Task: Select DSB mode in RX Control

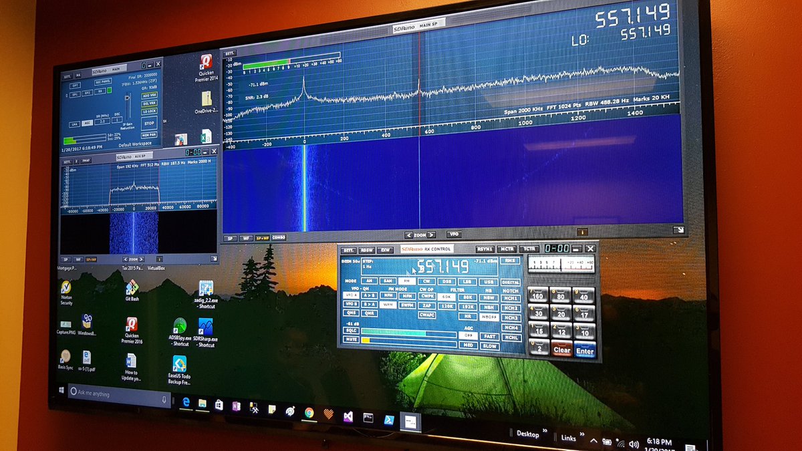Action: [x=447, y=281]
